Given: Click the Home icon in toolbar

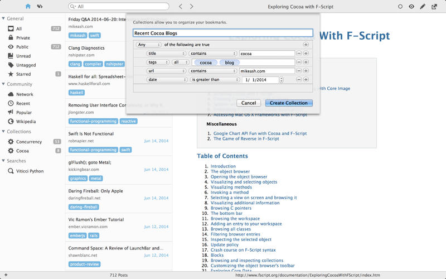Looking at the screenshot, I should coord(28,6).
